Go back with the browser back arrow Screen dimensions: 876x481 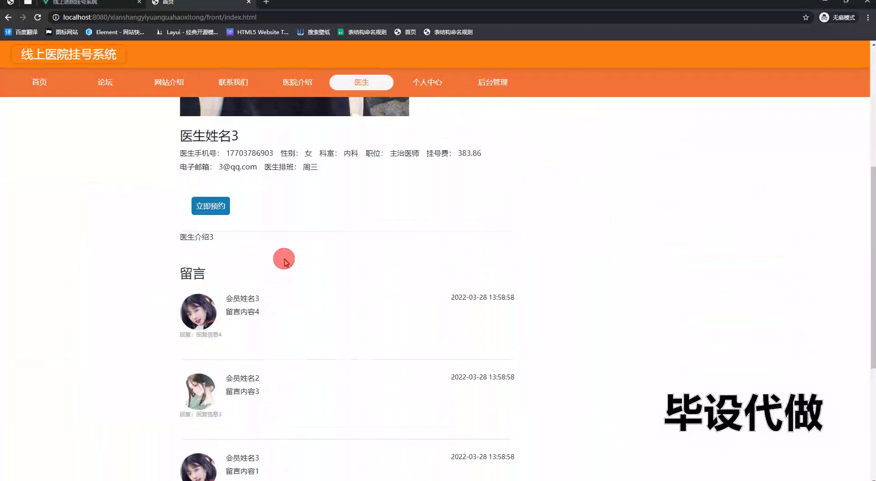pos(8,17)
